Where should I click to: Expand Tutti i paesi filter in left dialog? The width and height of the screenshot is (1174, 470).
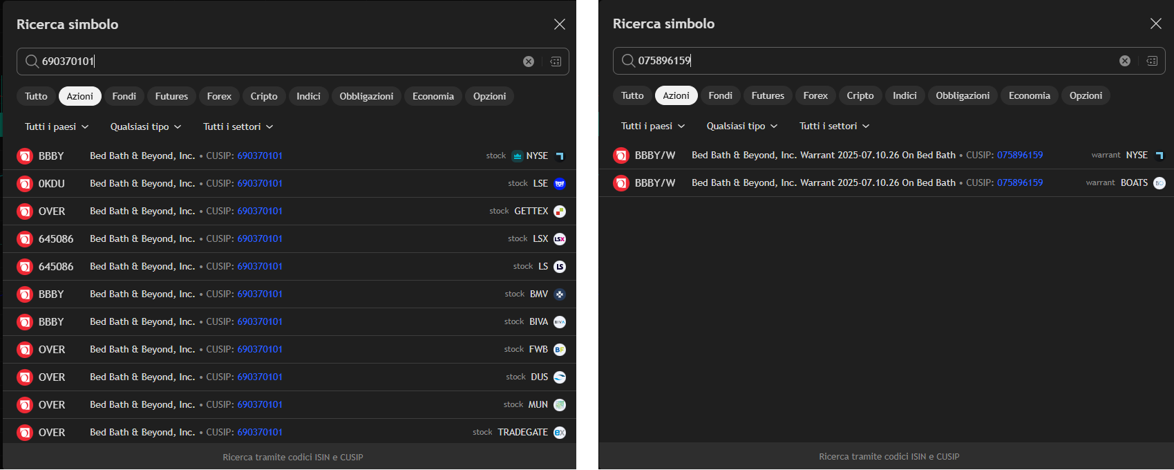coord(57,126)
